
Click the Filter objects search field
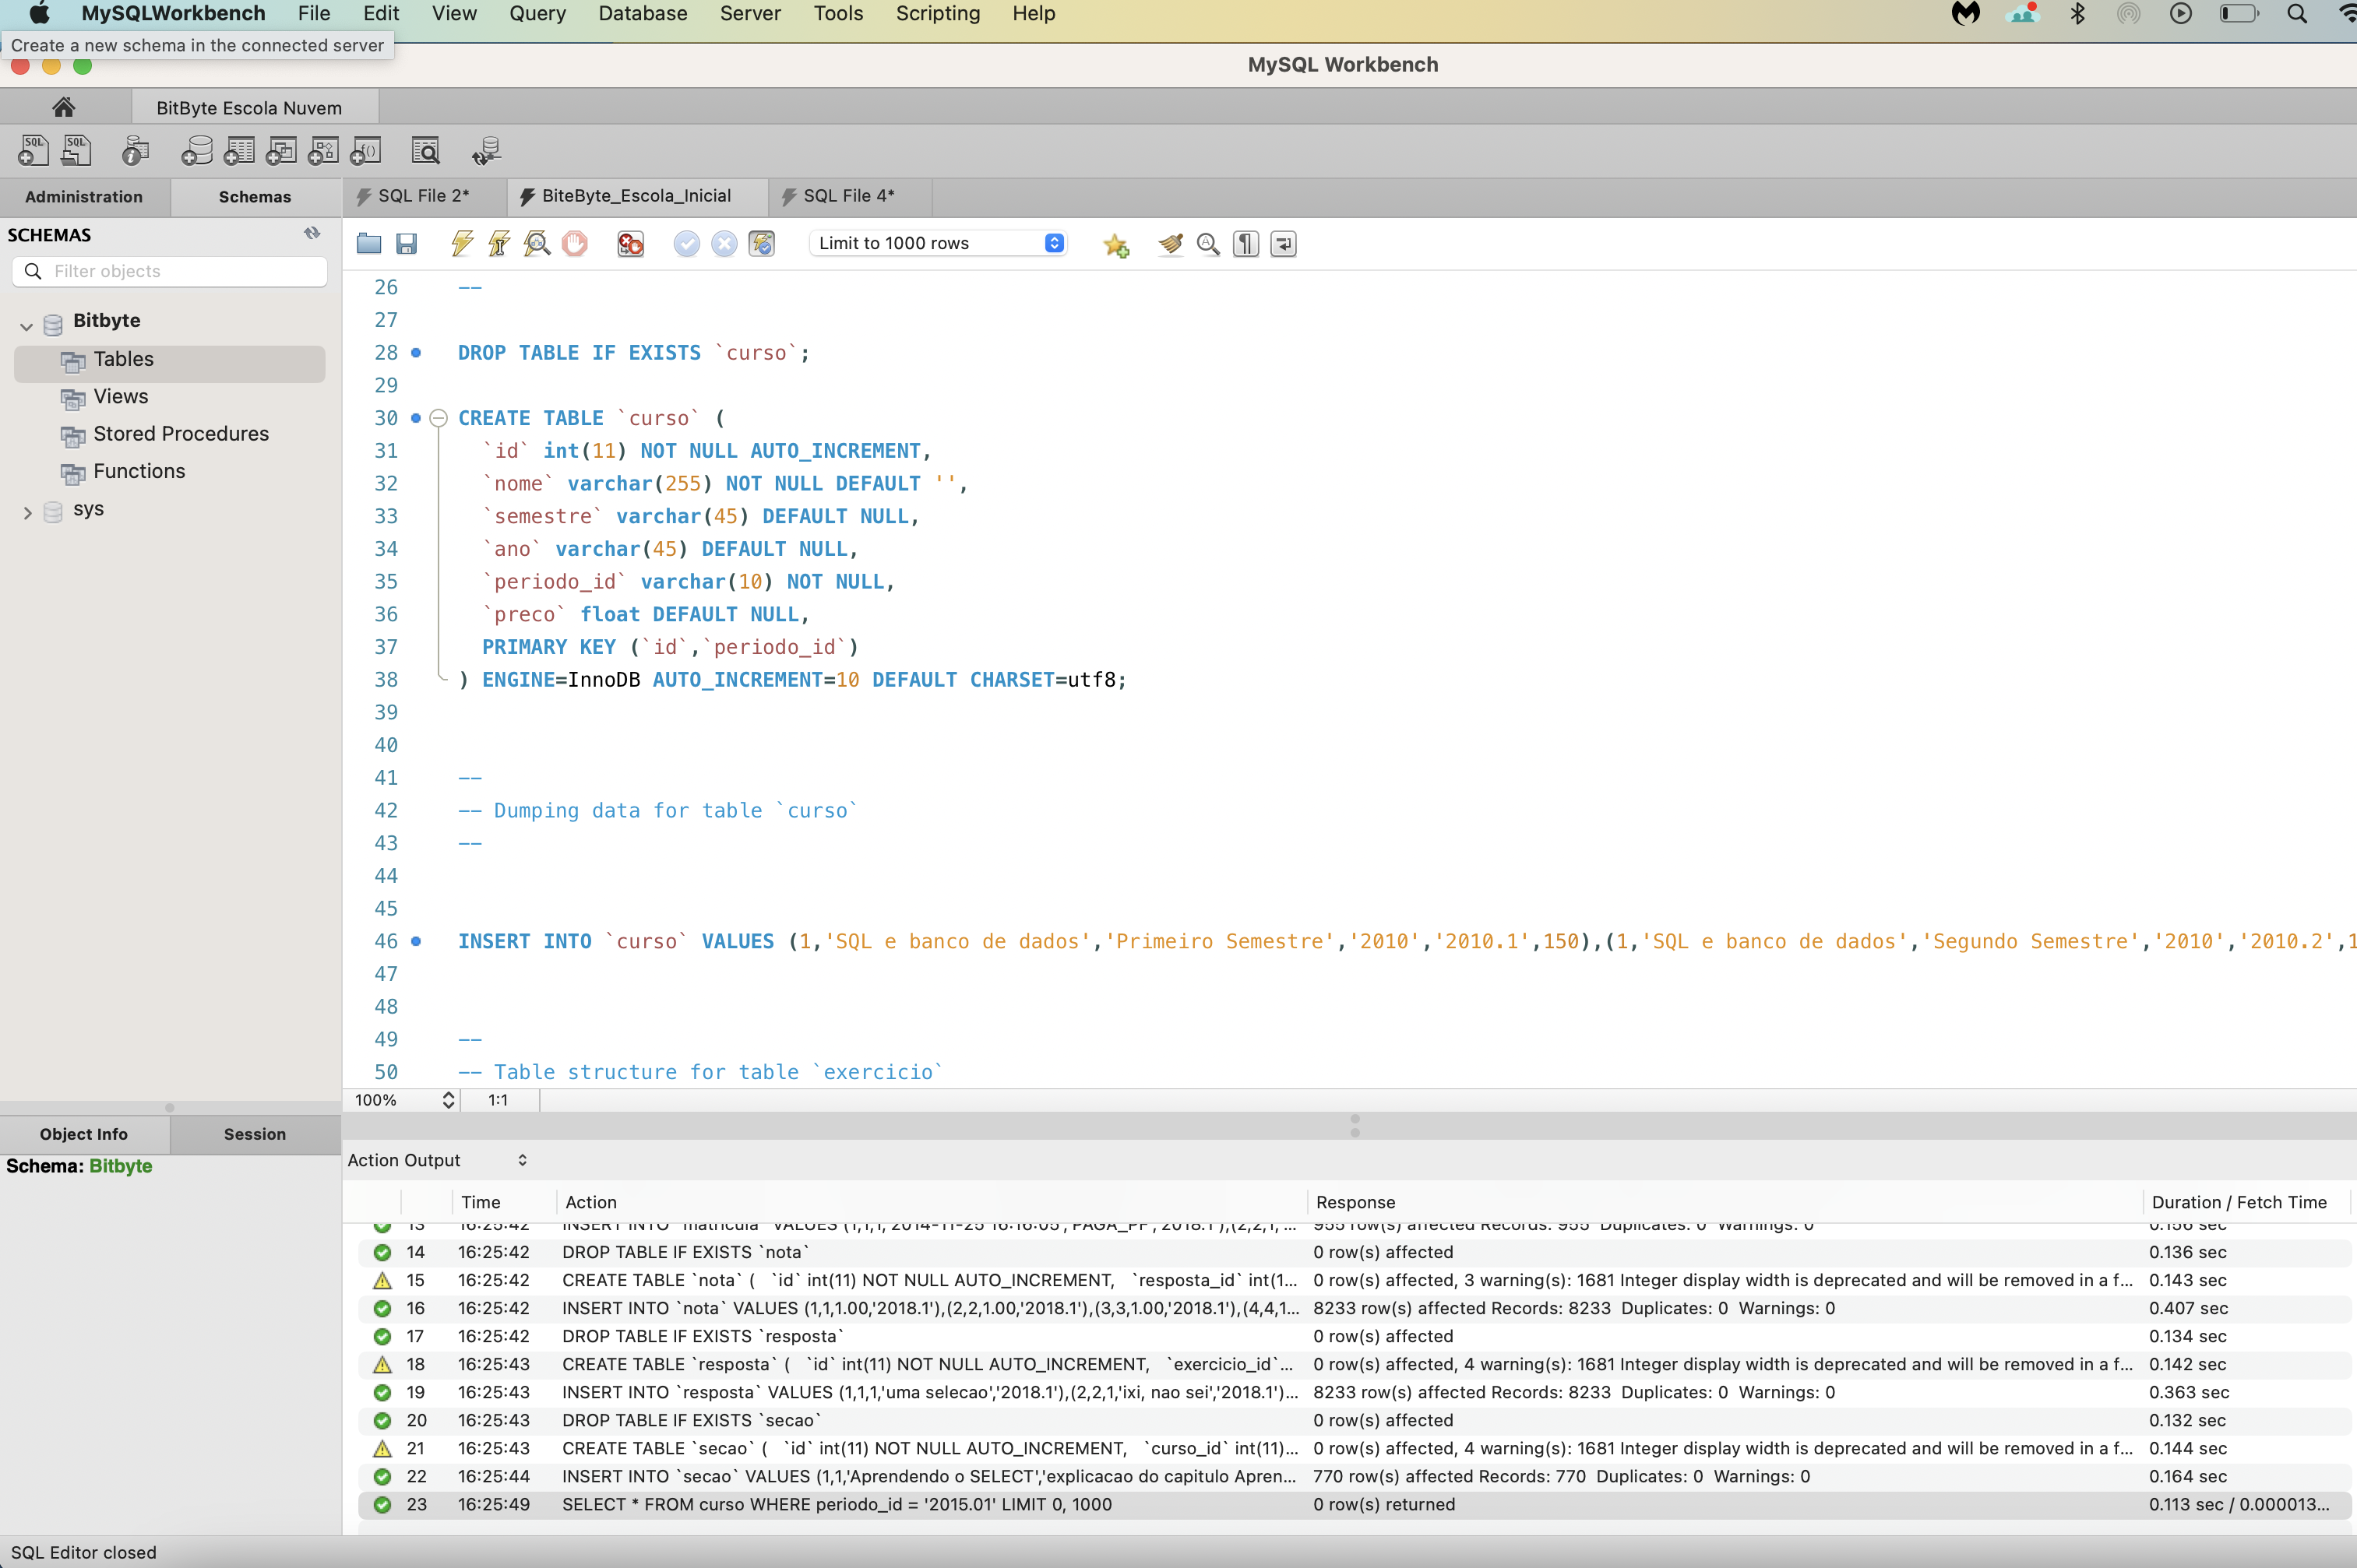pyautogui.click(x=170, y=271)
